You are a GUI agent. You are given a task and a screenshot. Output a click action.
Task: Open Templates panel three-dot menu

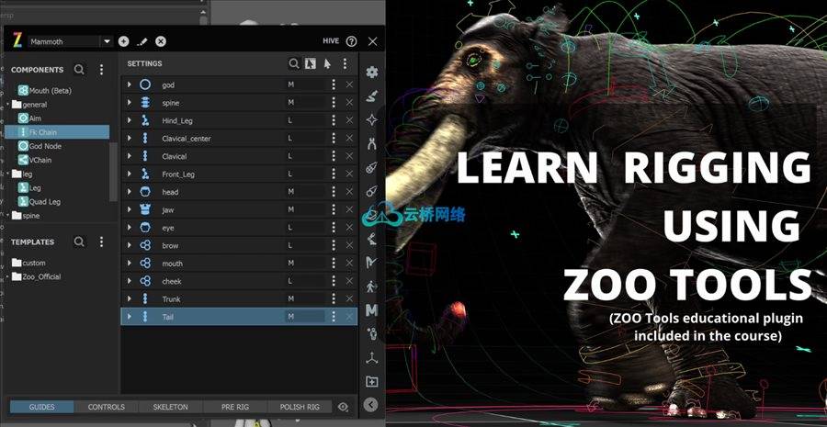pos(101,242)
